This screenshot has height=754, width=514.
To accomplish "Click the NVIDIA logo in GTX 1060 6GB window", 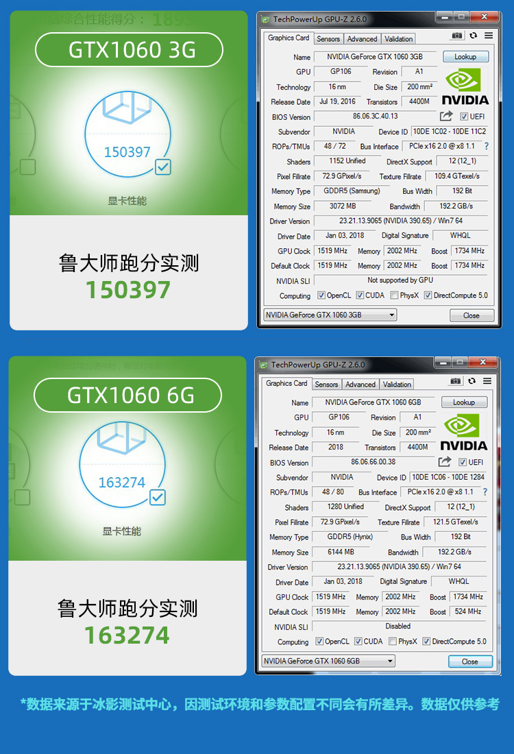I will pyautogui.click(x=463, y=433).
